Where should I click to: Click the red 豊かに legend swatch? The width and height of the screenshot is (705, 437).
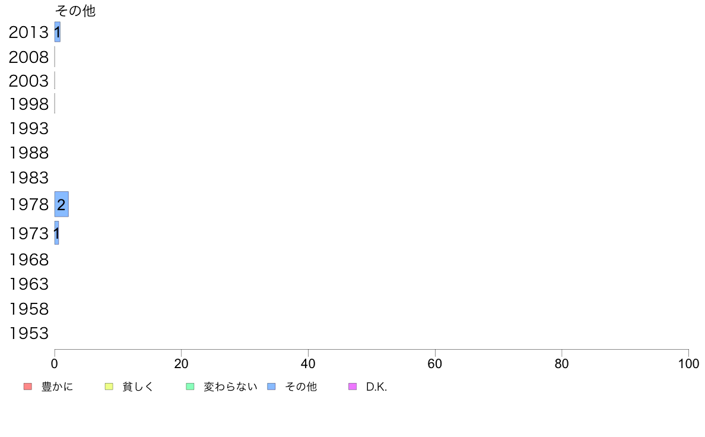pos(28,387)
